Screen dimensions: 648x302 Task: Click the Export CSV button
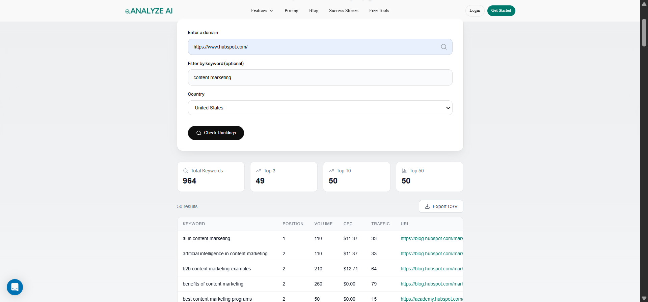pyautogui.click(x=441, y=206)
